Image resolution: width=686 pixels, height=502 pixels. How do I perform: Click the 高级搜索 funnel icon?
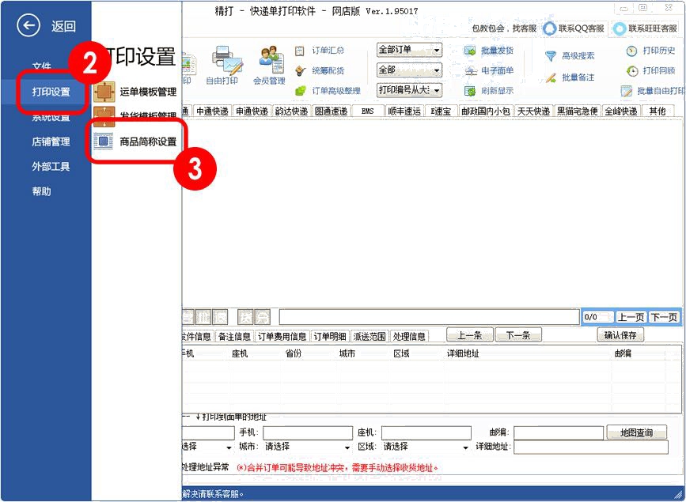tap(551, 56)
